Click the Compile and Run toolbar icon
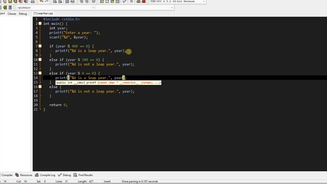 click(x=112, y=1)
